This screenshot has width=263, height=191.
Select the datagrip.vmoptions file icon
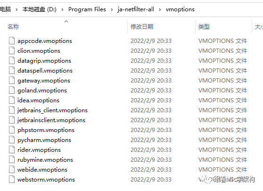point(12,60)
